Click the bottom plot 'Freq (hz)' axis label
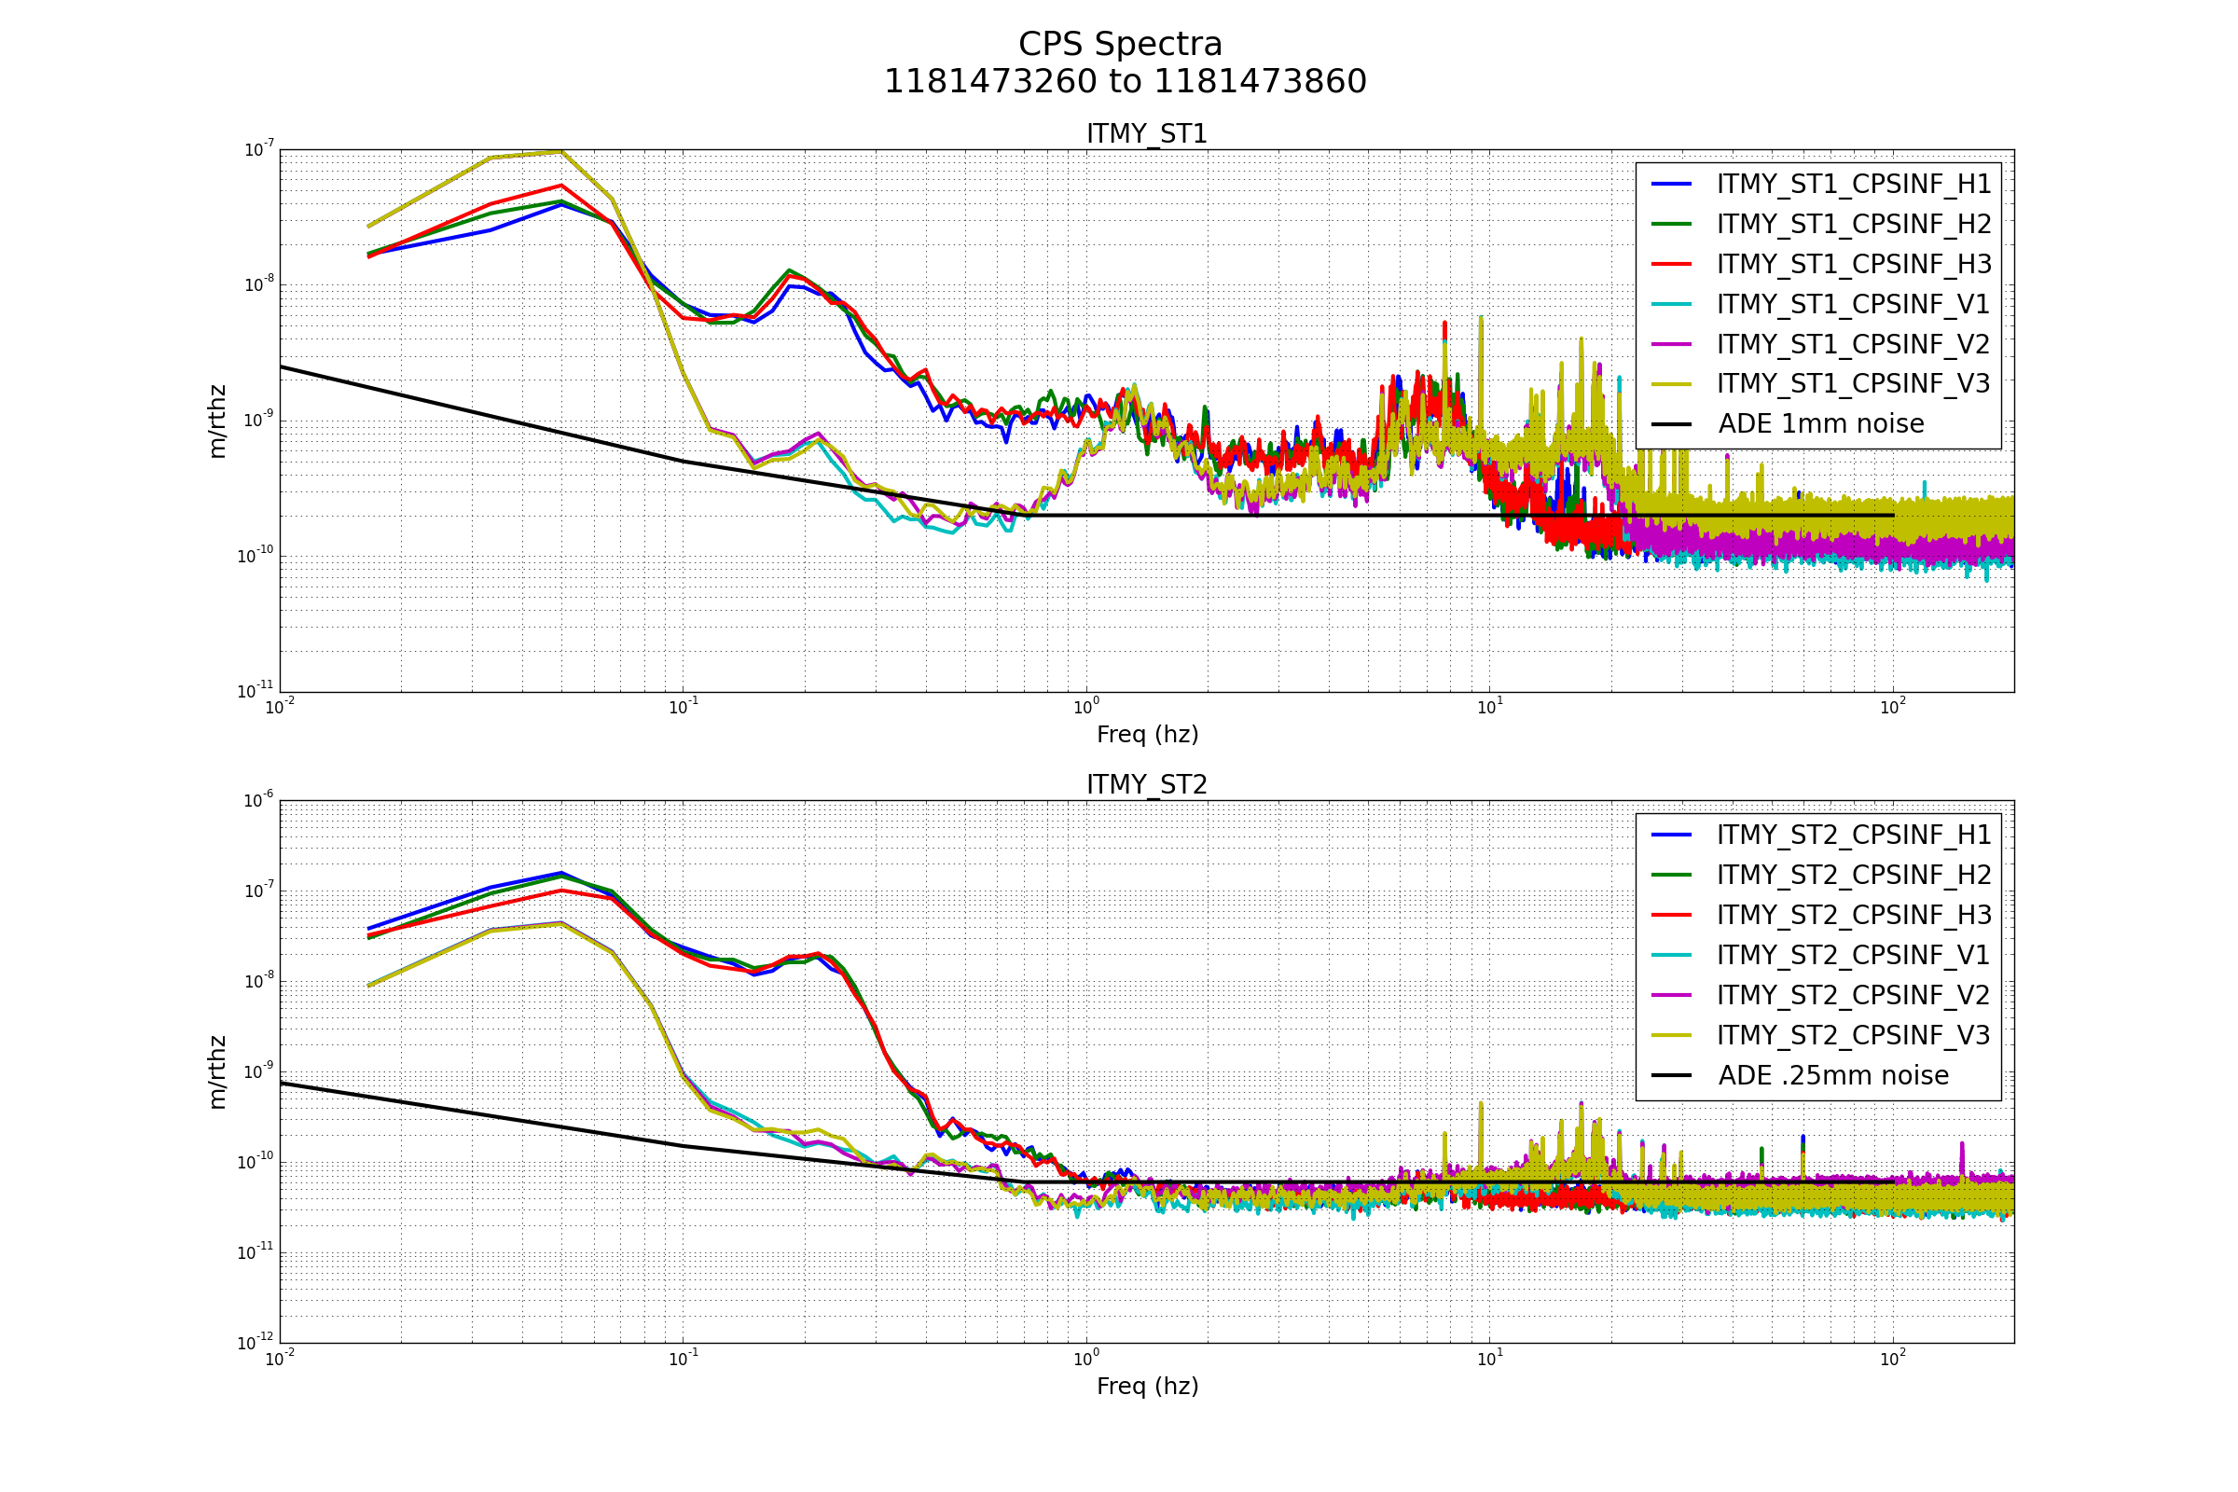 click(x=1147, y=1387)
